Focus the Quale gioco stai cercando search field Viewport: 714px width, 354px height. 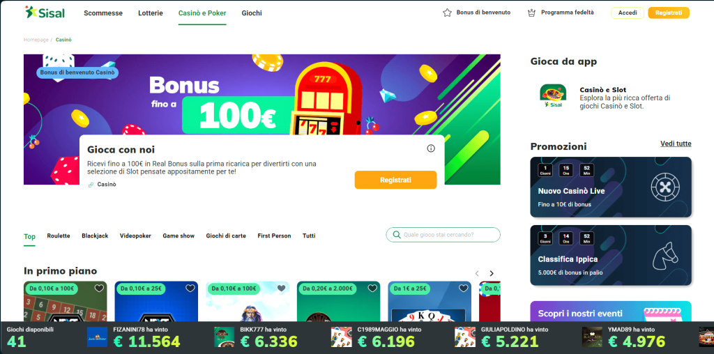point(443,235)
